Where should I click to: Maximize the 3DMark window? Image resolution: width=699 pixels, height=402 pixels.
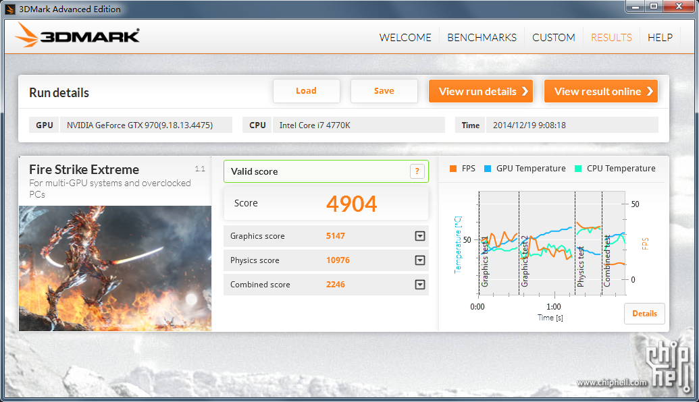point(654,7)
